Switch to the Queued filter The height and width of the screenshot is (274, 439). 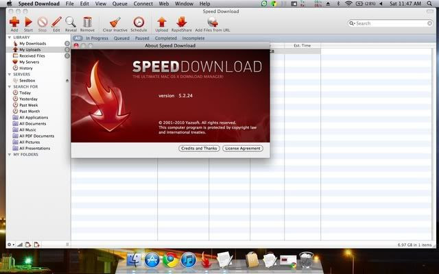click(x=121, y=38)
